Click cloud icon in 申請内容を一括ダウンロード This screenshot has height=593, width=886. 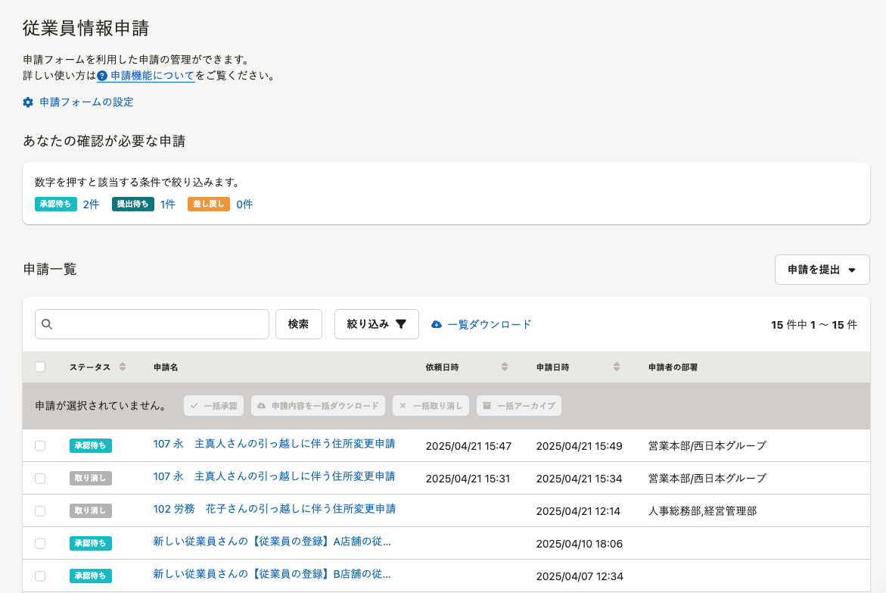261,406
